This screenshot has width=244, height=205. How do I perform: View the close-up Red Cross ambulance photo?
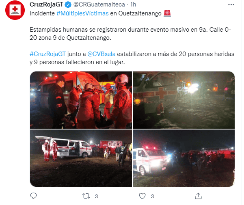184,100
